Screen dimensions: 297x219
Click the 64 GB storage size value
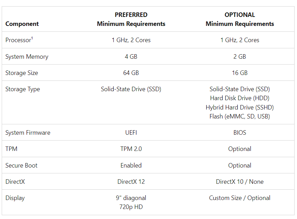click(x=131, y=73)
